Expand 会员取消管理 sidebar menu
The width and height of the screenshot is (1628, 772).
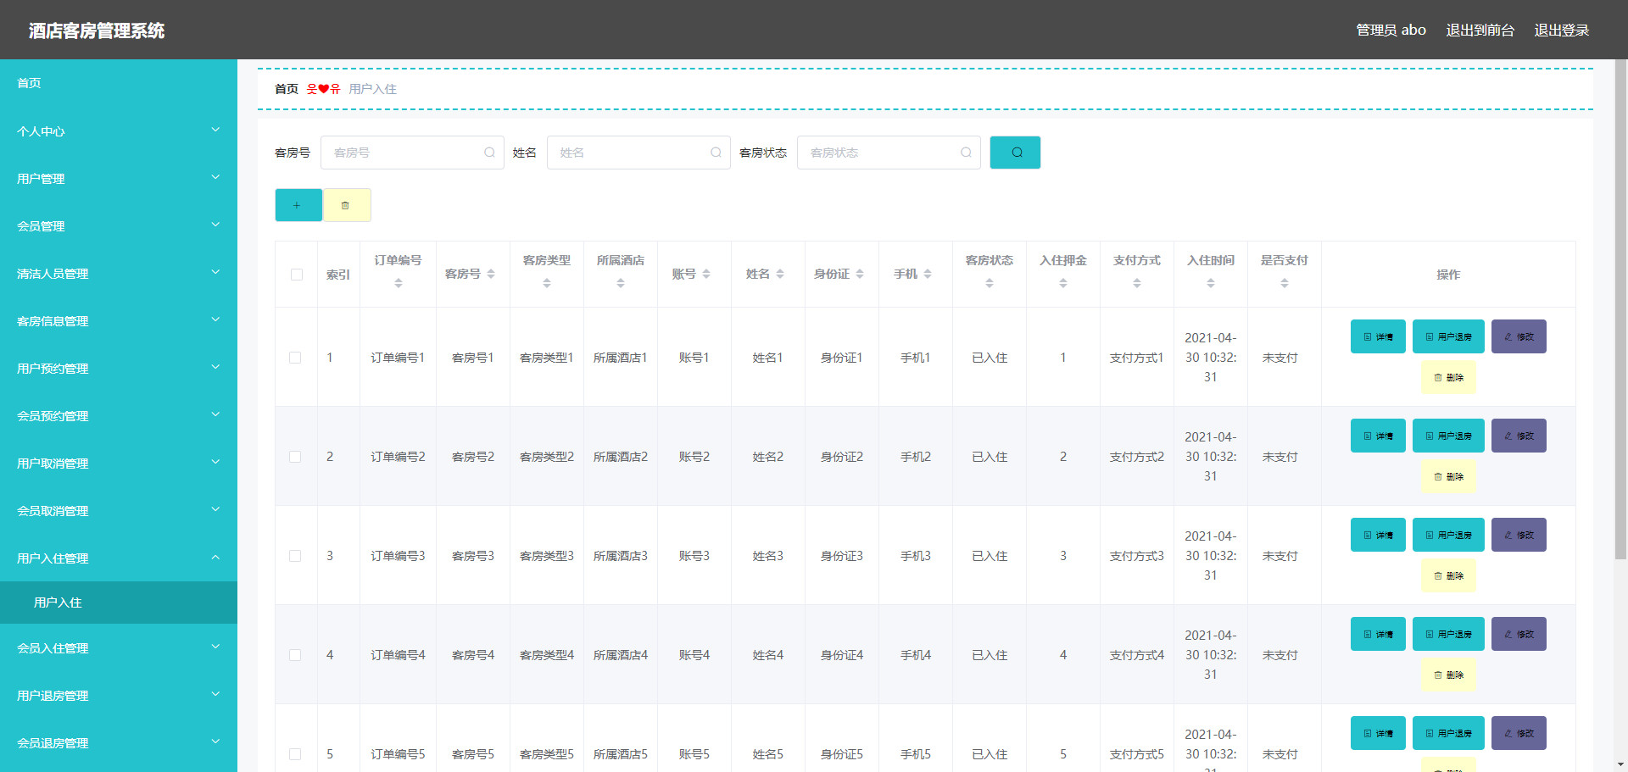click(119, 510)
